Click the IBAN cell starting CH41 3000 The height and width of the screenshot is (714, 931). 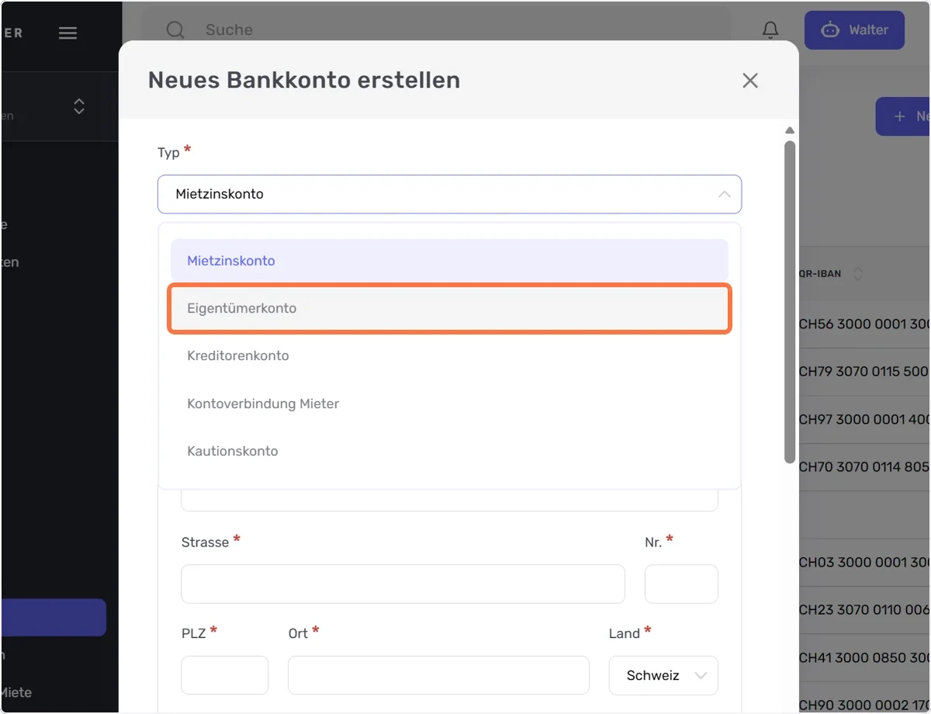point(864,657)
